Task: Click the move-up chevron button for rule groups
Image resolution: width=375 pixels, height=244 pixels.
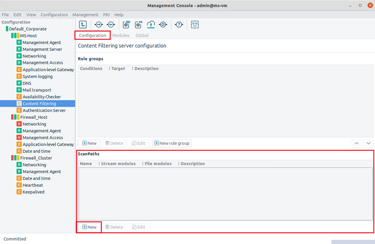Action: [x=357, y=143]
